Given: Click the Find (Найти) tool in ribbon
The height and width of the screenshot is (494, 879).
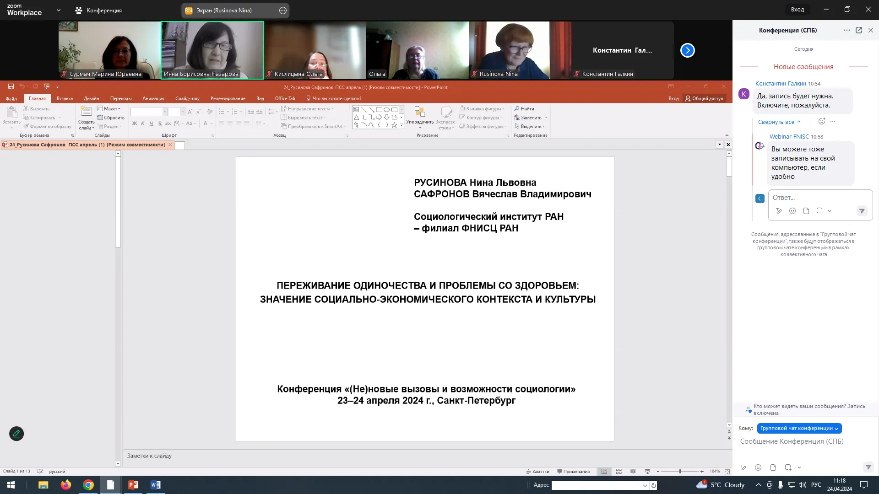Looking at the screenshot, I should tap(524, 108).
